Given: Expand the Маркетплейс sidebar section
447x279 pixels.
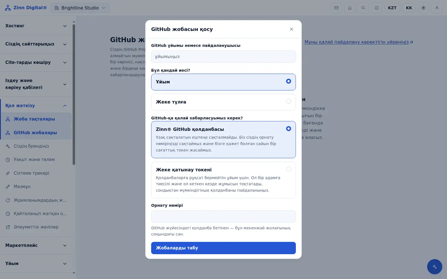Looking at the screenshot, I should pos(36,246).
